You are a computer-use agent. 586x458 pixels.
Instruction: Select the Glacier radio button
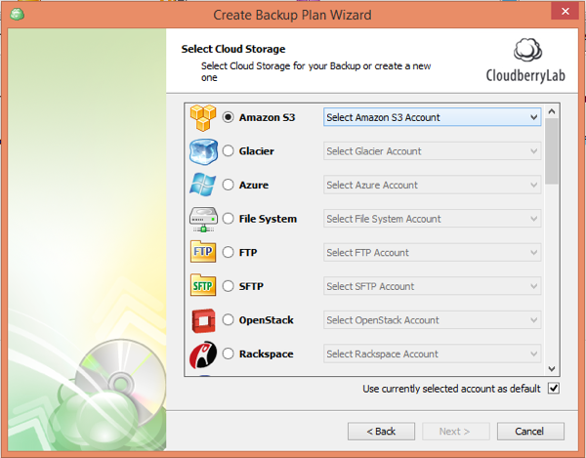[228, 151]
